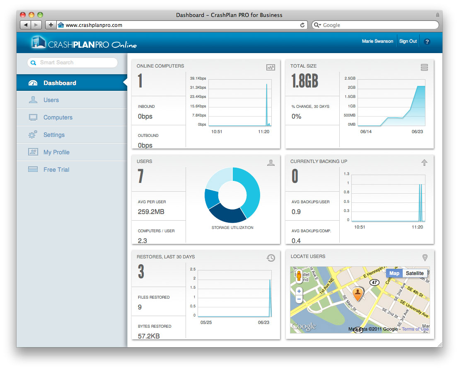Screen dimensions: 459x370
Task: Click the My Profile card icon
Action: coord(33,152)
